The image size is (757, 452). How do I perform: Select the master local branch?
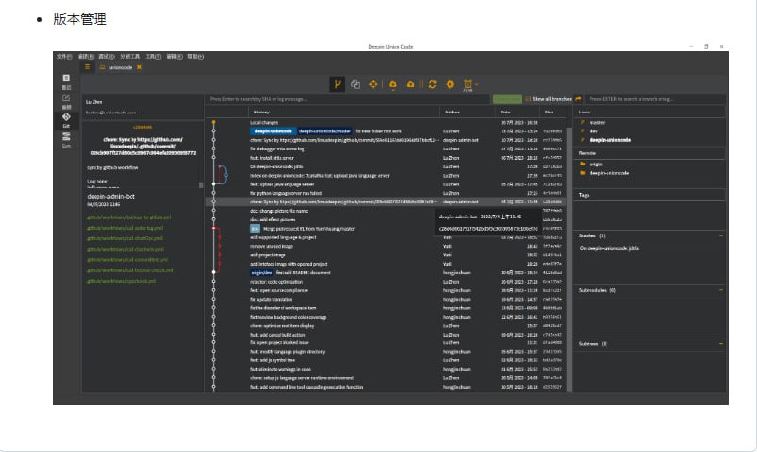pyautogui.click(x=597, y=123)
